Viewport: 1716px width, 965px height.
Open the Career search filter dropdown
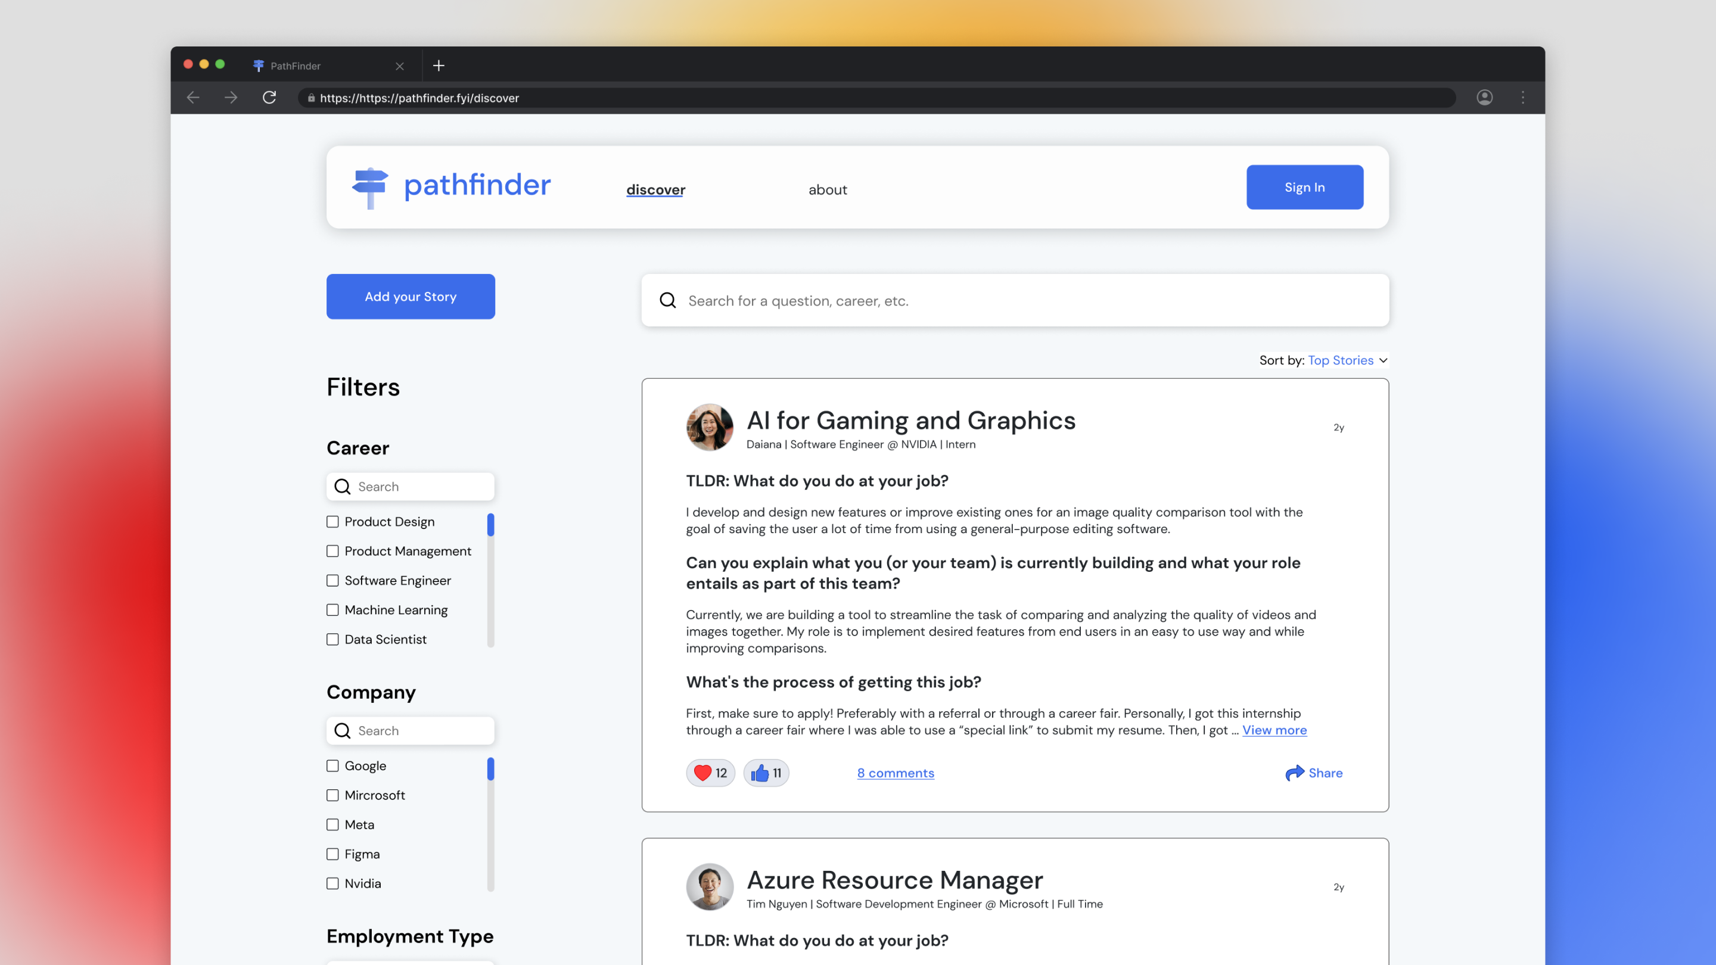(410, 485)
